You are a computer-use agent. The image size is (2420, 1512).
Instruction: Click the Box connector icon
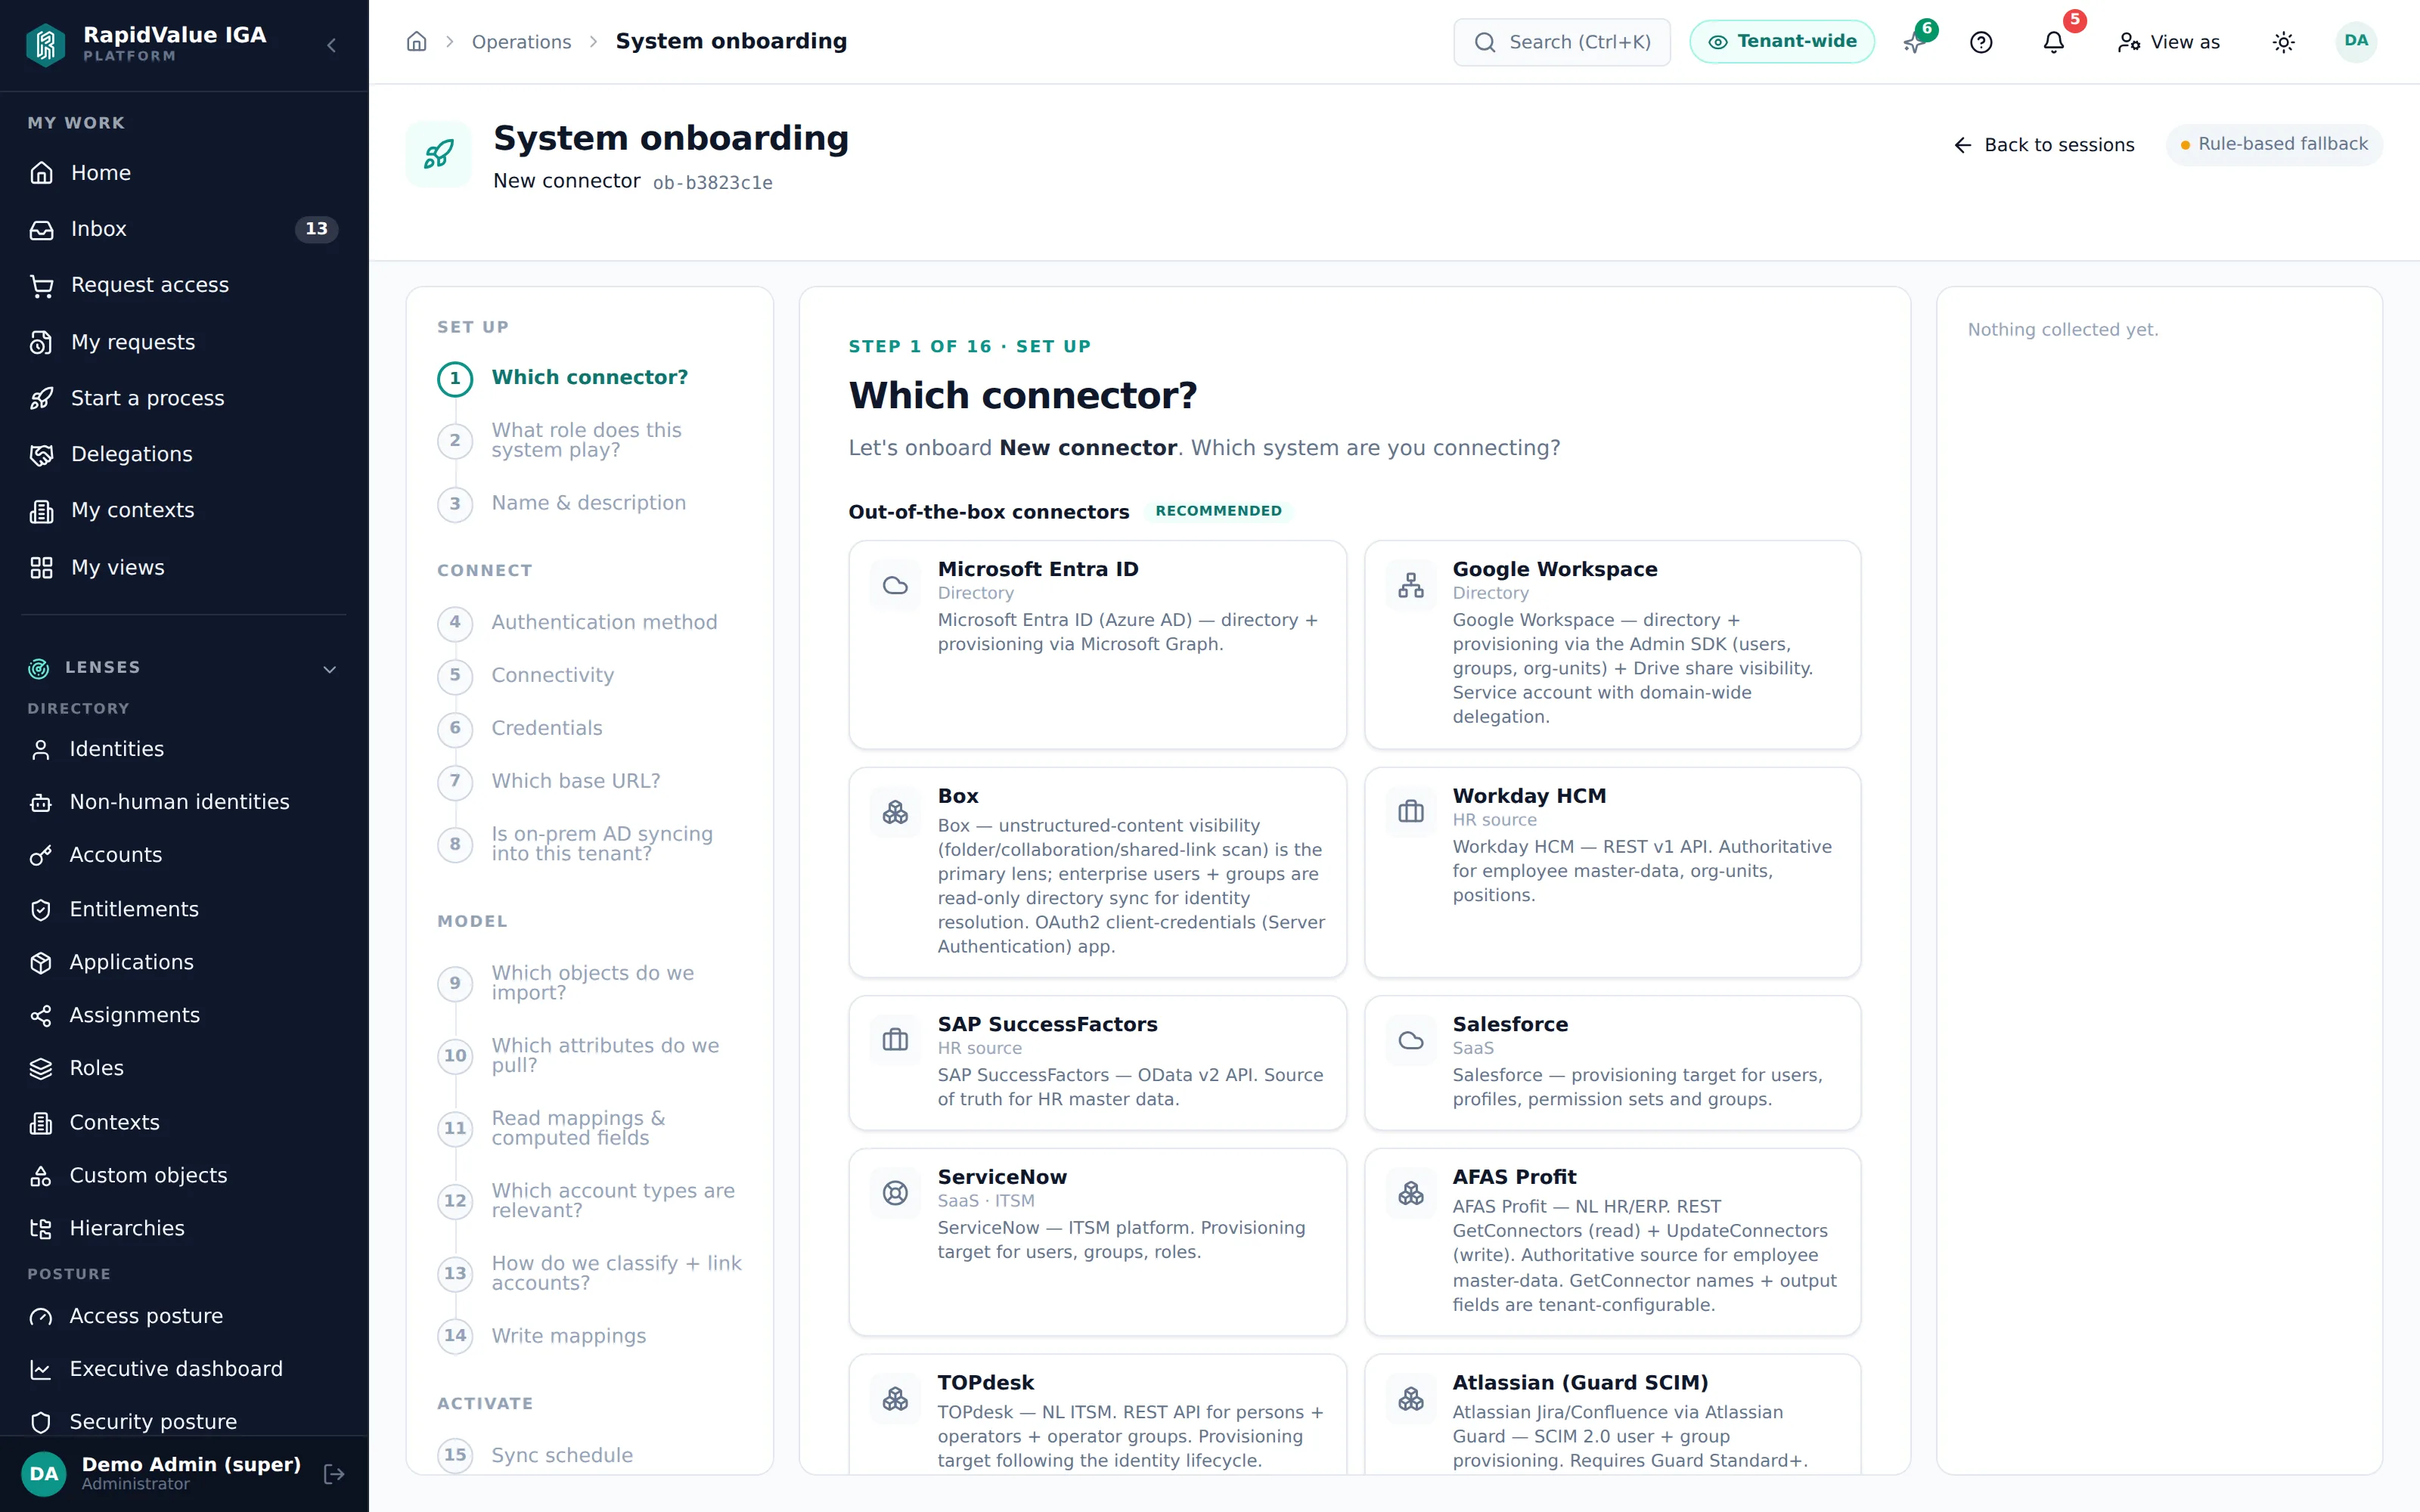tap(895, 812)
